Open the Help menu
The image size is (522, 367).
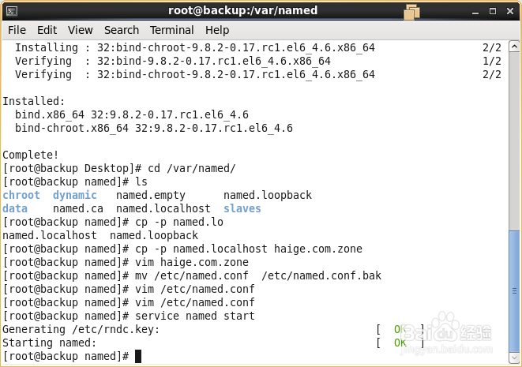point(217,30)
